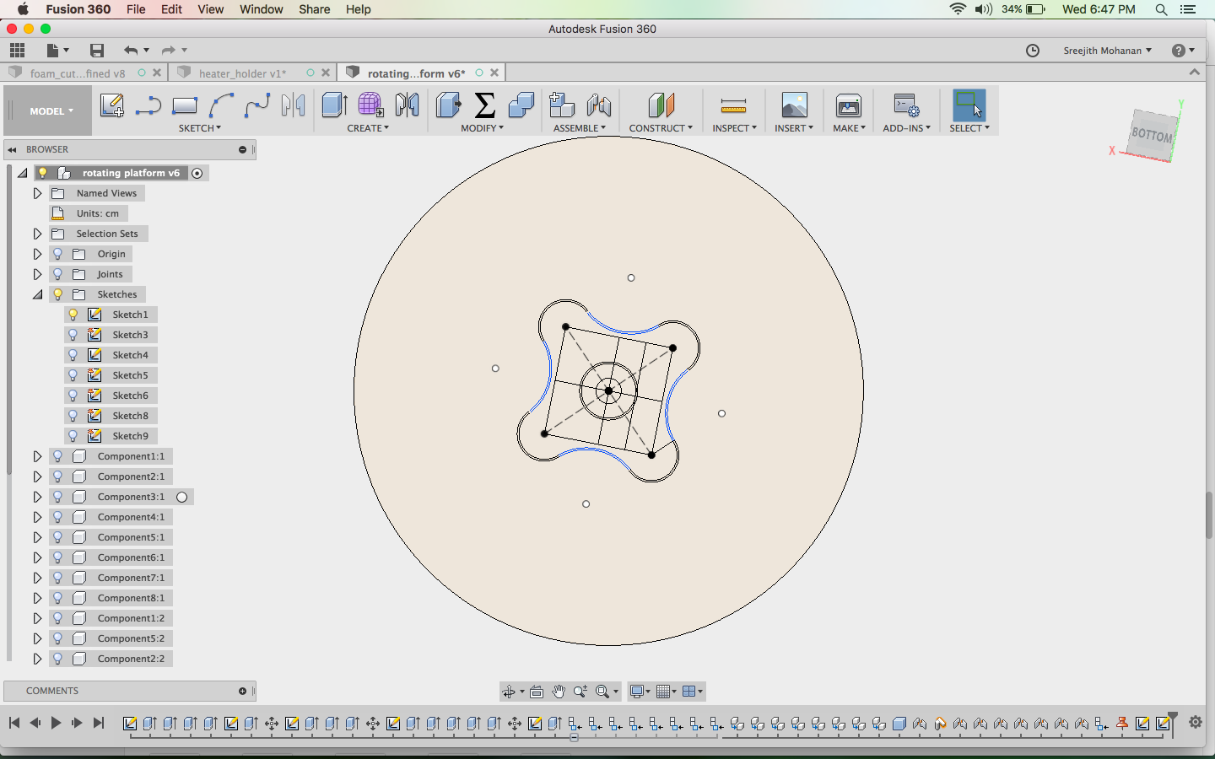
Task: Open Scripts and Add-Ins icon
Action: 906,105
